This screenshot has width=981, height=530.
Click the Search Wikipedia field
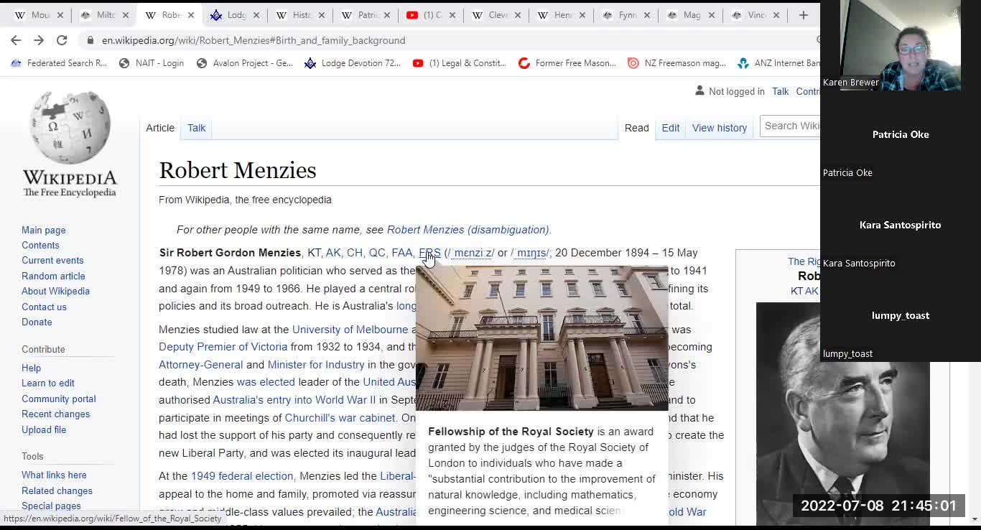coord(790,126)
